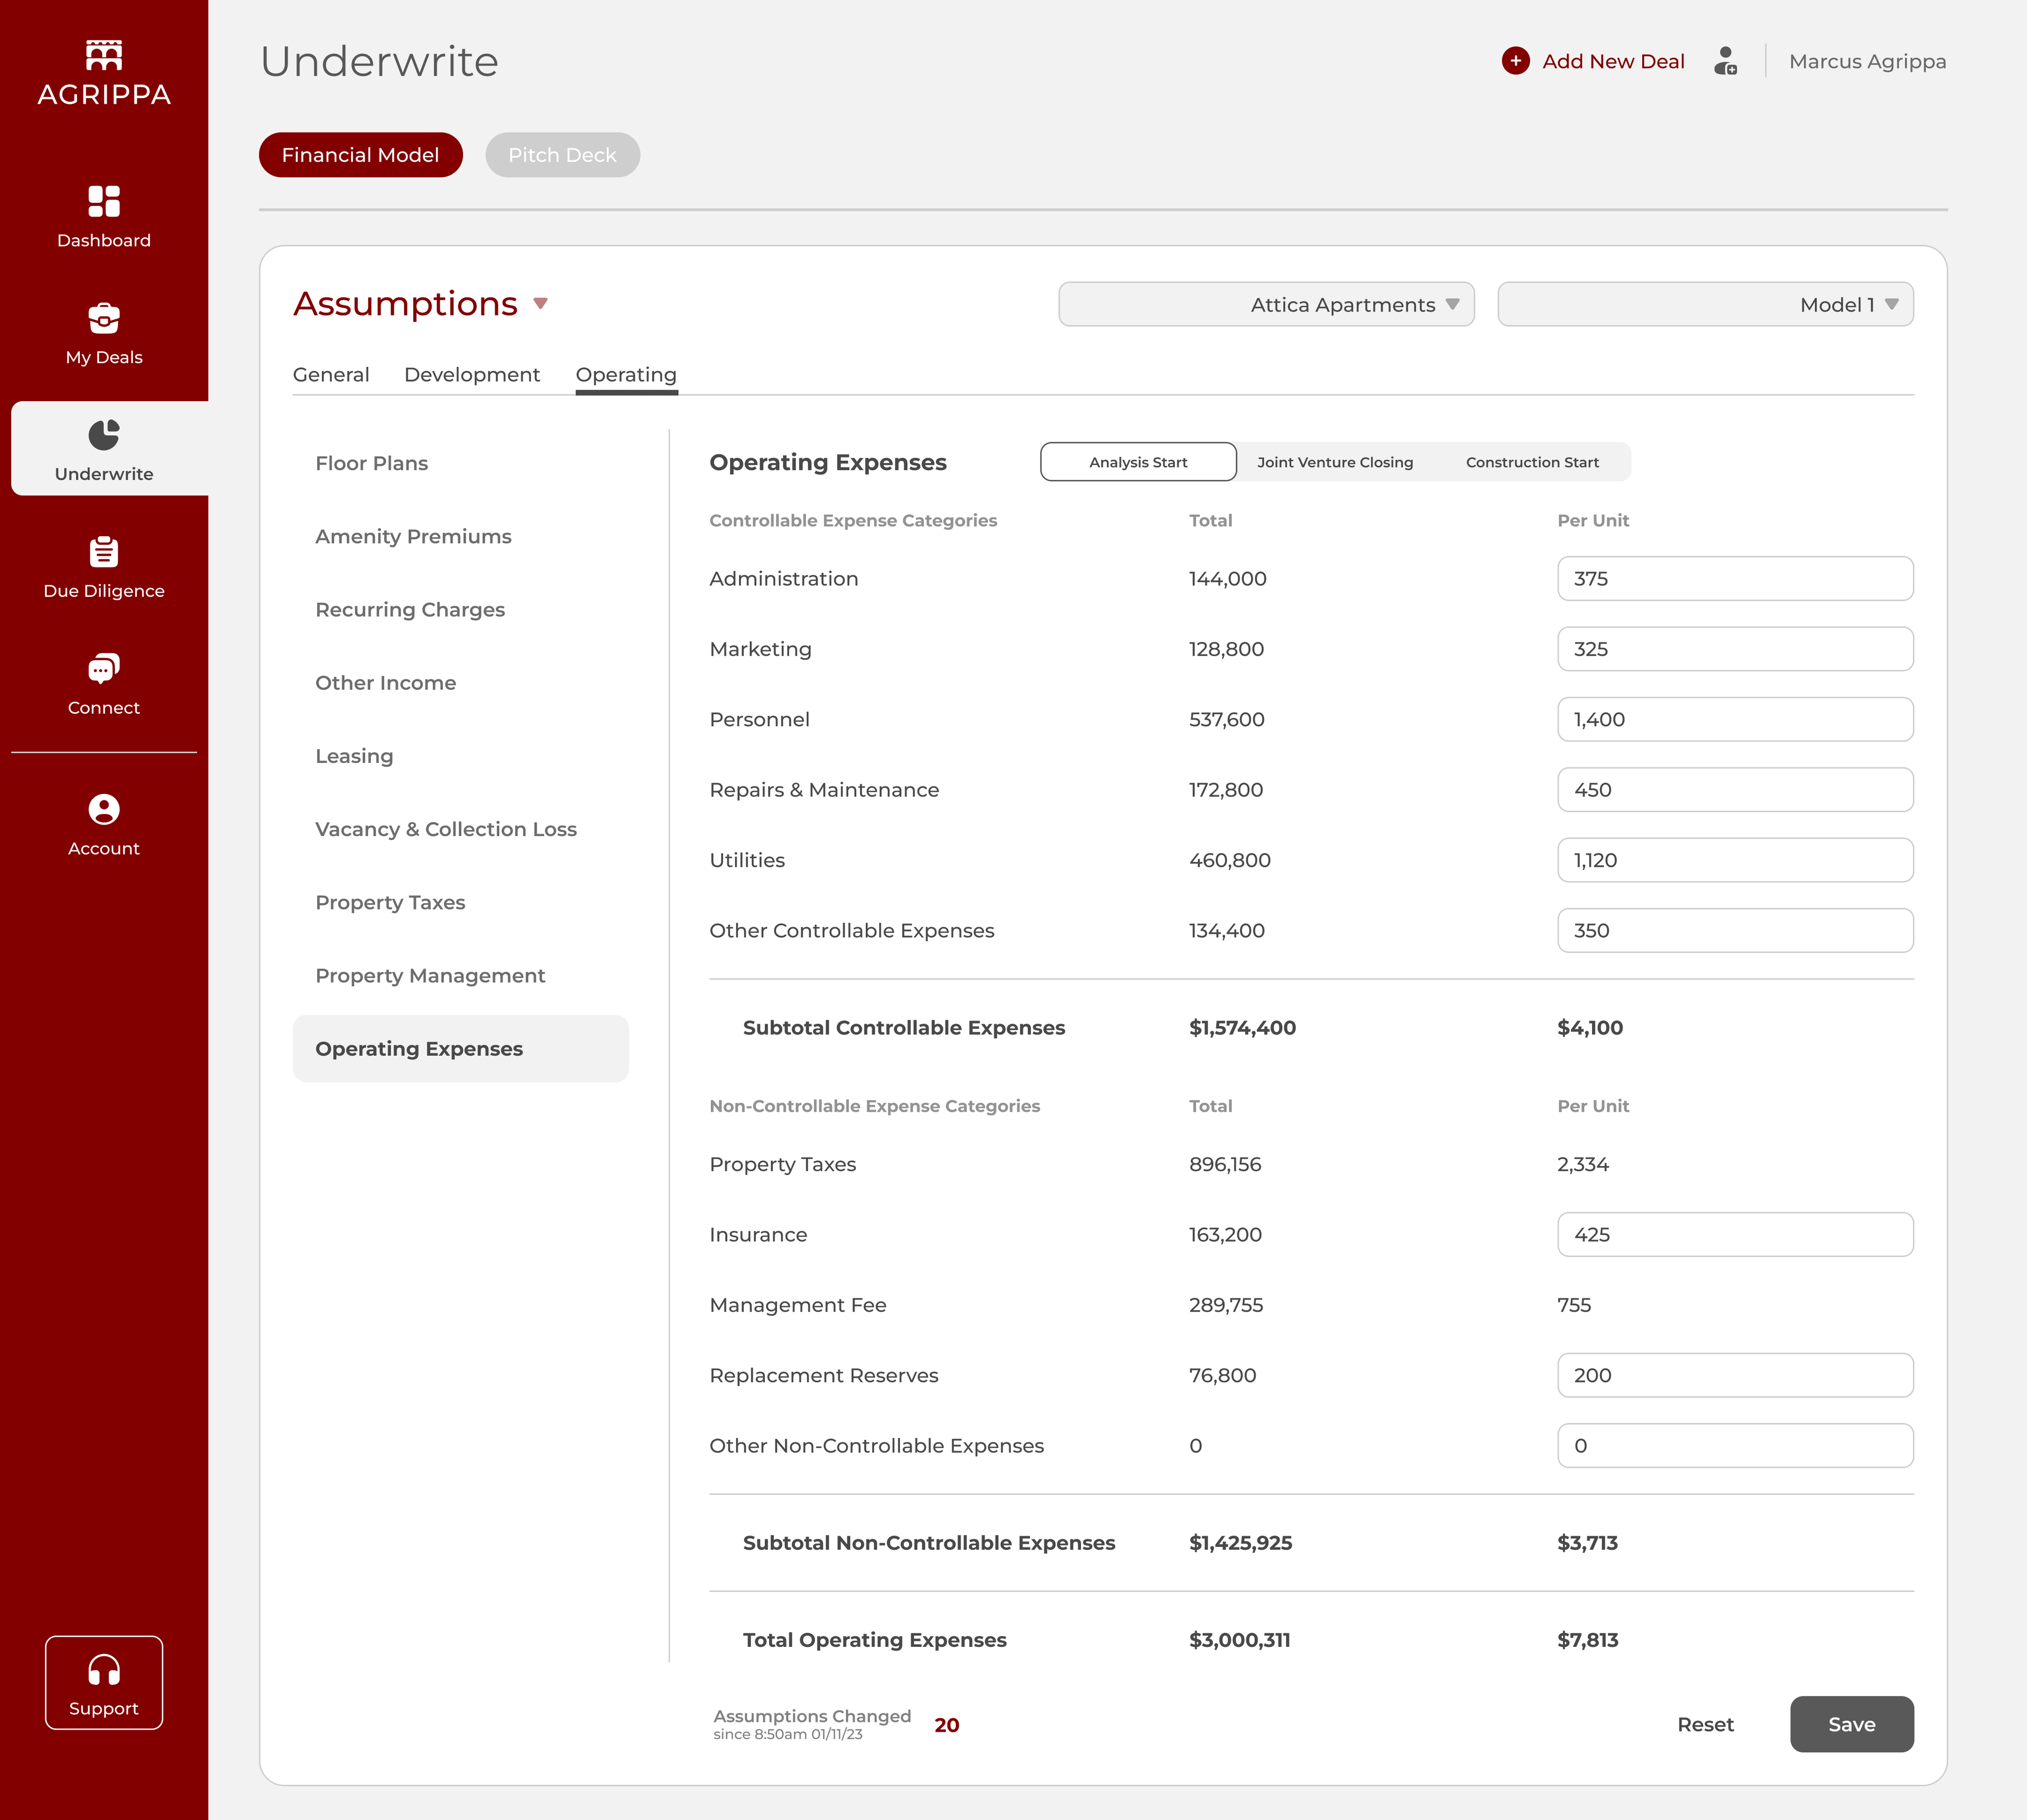Click Replacement Reserves per unit field
The image size is (2027, 1820).
point(1735,1375)
